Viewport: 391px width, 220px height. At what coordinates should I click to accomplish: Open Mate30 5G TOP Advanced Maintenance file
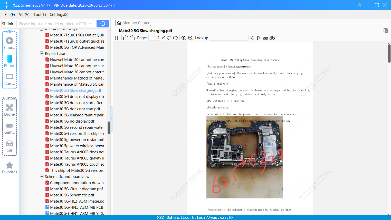point(75,47)
